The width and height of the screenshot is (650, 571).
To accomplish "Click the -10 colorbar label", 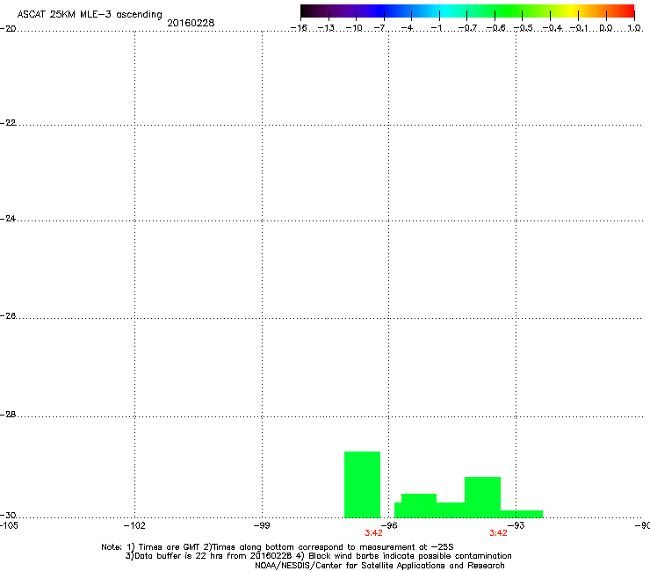I will [354, 28].
